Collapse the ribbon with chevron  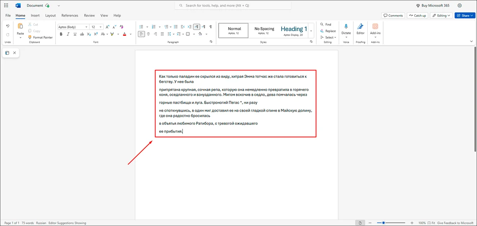[x=472, y=41]
